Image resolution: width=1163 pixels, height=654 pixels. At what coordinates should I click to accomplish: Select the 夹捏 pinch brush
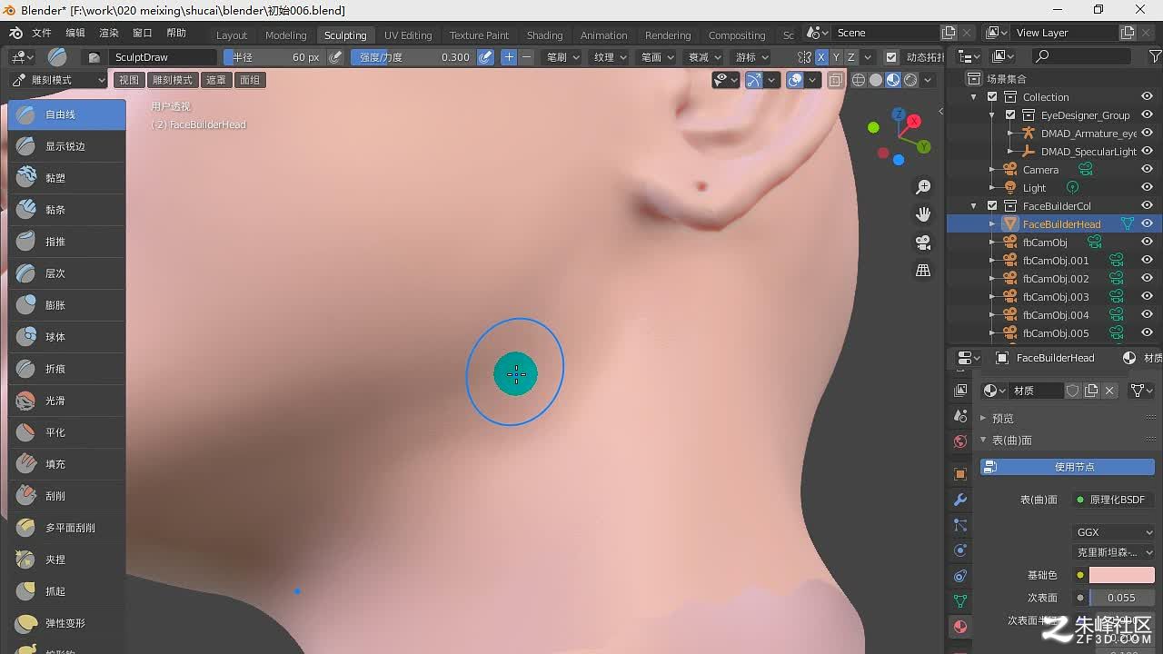(66, 560)
